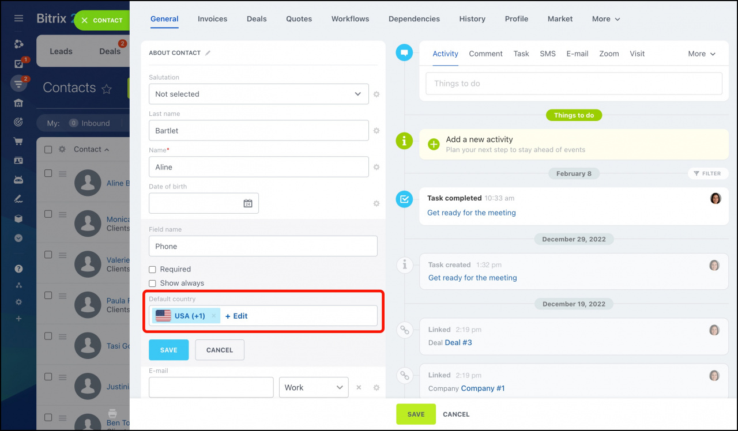Click green plus Add a new activity icon
This screenshot has width=738, height=431.
[434, 144]
